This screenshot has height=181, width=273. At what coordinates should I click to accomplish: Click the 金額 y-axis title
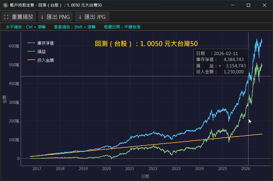click(5, 99)
